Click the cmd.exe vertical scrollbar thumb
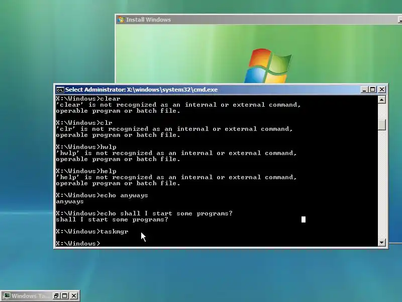This screenshot has height=302, width=402. coord(382,125)
